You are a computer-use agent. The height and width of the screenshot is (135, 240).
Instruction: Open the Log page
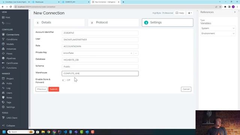[6, 88]
